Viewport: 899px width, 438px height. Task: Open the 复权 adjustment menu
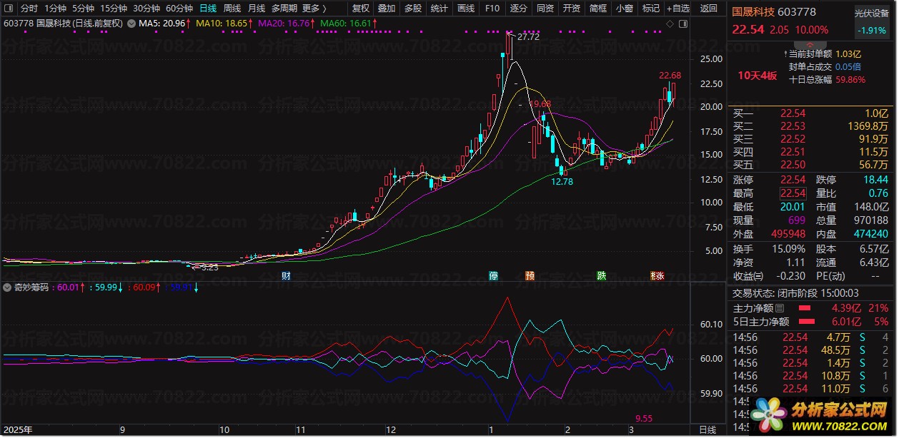point(362,9)
